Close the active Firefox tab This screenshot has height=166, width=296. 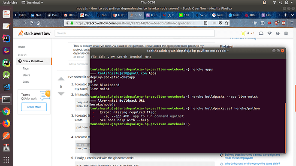(140, 15)
